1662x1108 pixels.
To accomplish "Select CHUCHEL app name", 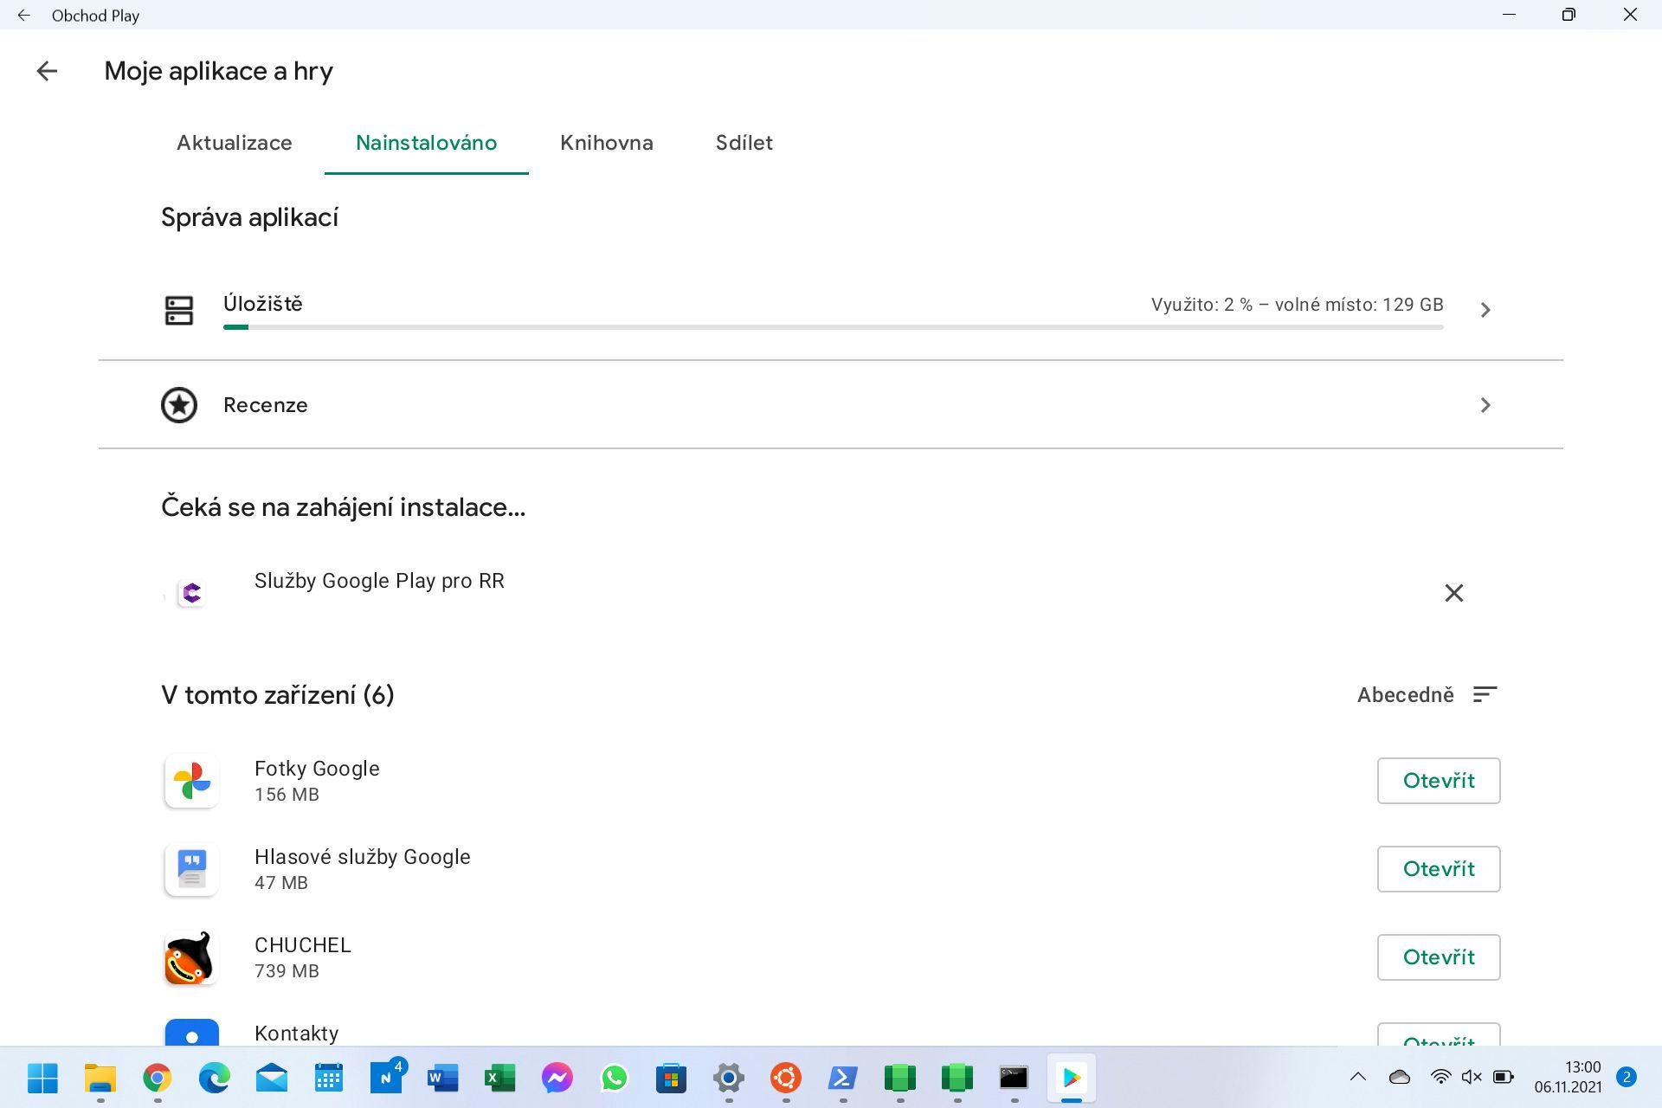I will [x=303, y=945].
